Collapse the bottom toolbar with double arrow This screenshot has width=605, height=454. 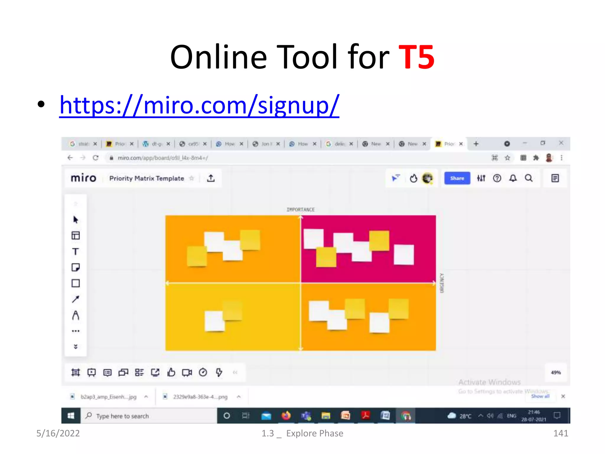coord(235,372)
